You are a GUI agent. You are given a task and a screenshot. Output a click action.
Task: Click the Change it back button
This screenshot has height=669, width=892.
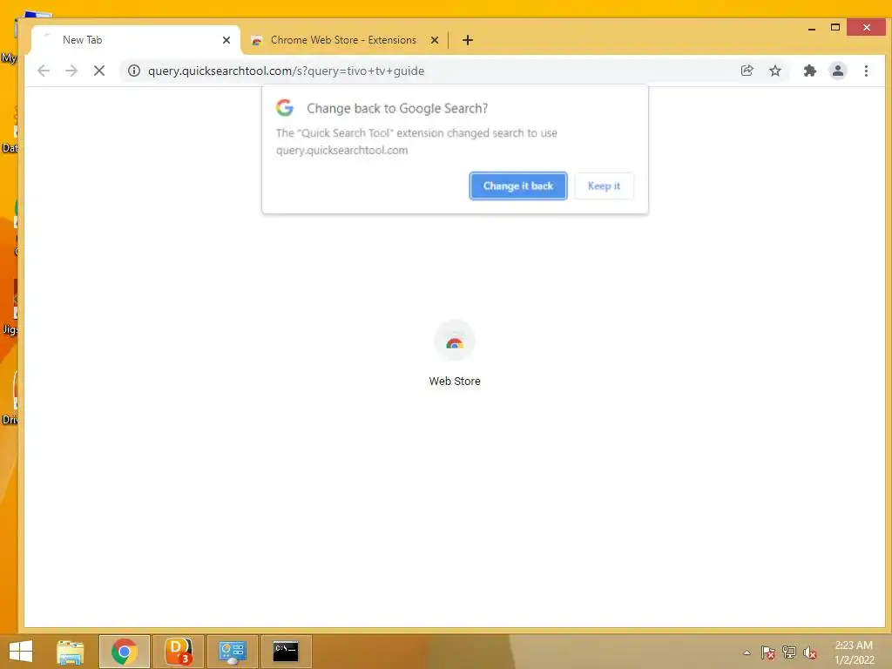(x=517, y=186)
